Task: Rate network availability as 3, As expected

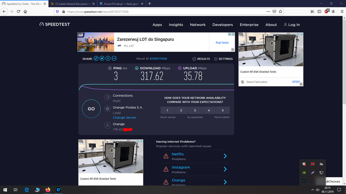Action: point(195,110)
